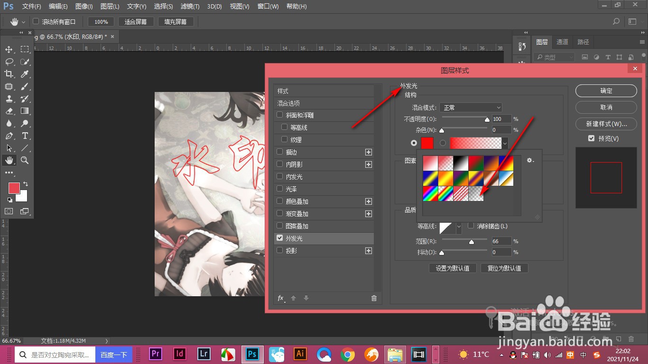Viewport: 648px width, 364px height.
Task: Click the 确定 button
Action: 606,91
